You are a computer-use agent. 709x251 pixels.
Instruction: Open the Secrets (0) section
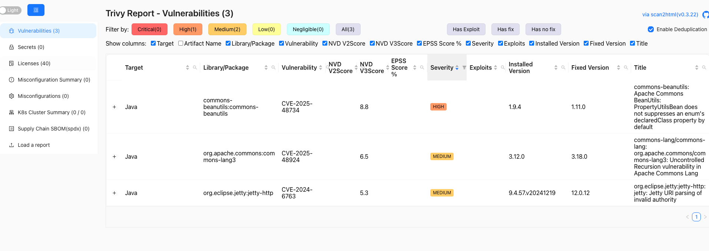pos(31,47)
